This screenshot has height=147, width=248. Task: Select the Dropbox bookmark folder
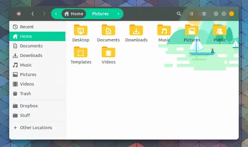(x=37, y=106)
